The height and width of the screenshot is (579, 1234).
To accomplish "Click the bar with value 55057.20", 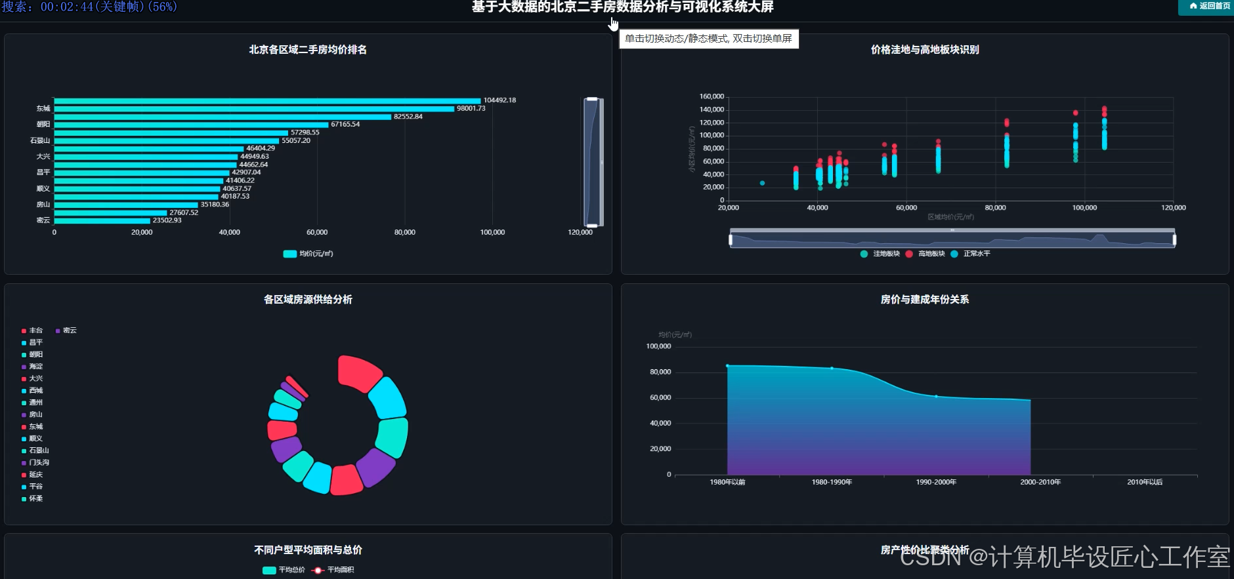I will coord(166,141).
